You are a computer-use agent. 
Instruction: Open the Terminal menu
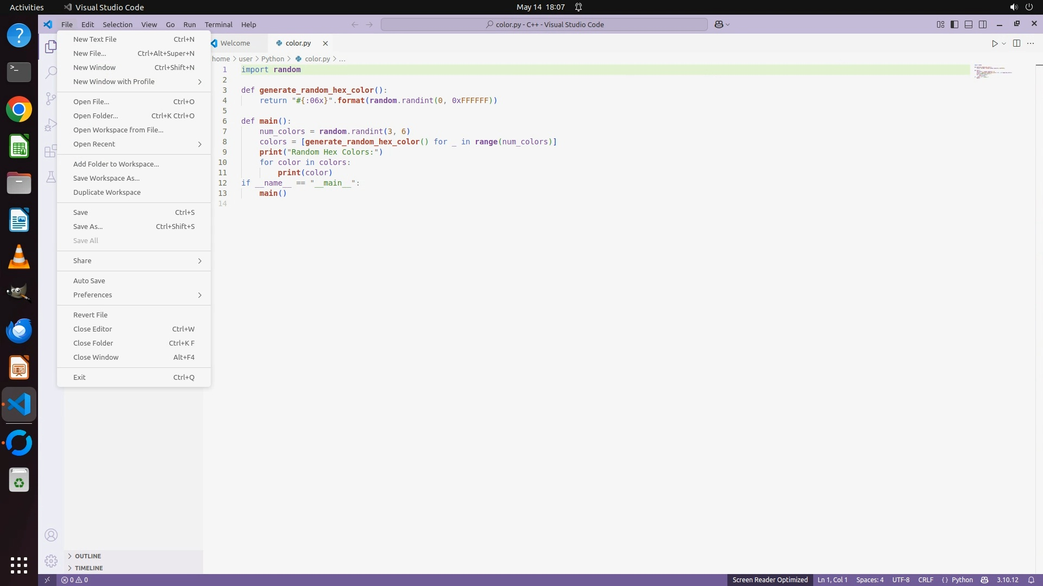[218, 24]
